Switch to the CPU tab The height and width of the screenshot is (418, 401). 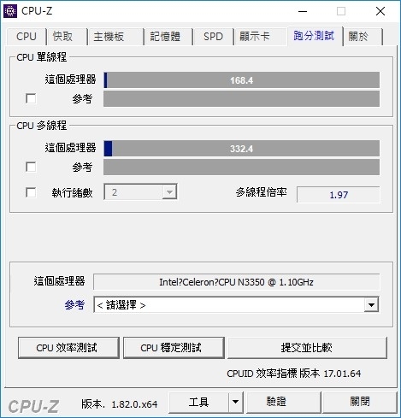[27, 37]
